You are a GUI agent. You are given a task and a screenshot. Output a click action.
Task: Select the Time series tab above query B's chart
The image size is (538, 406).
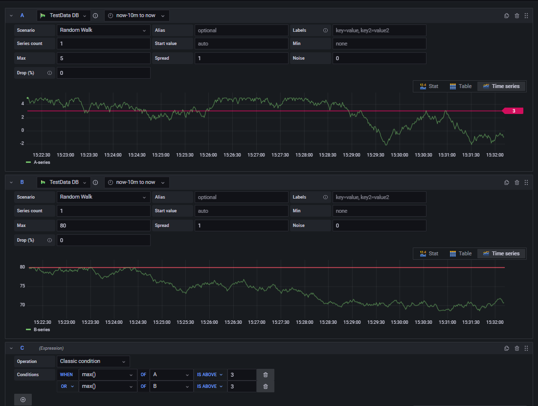(501, 253)
